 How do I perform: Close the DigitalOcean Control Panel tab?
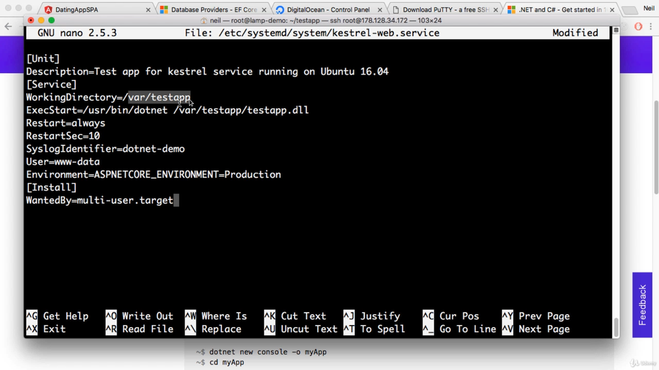pyautogui.click(x=380, y=10)
